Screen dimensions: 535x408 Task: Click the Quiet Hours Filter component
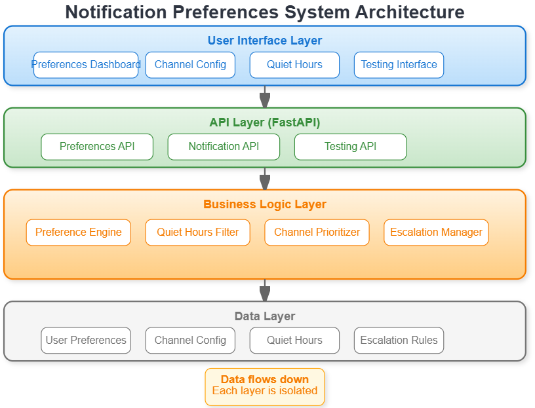click(197, 232)
